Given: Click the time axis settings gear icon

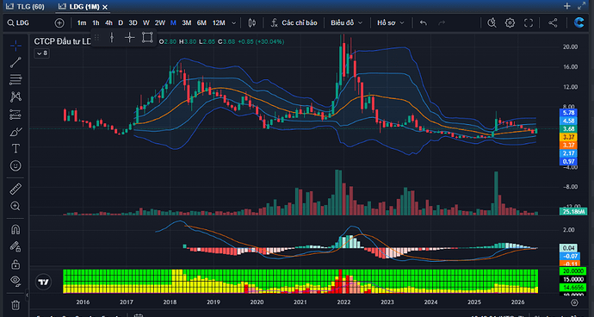Looking at the screenshot, I should point(574,302).
